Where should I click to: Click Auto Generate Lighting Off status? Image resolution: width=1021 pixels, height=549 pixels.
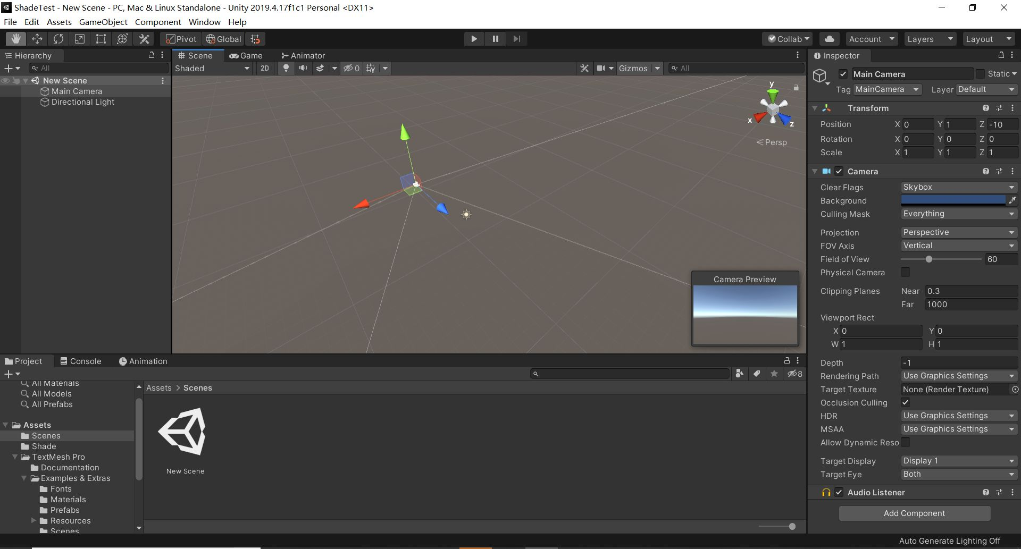coord(949,540)
